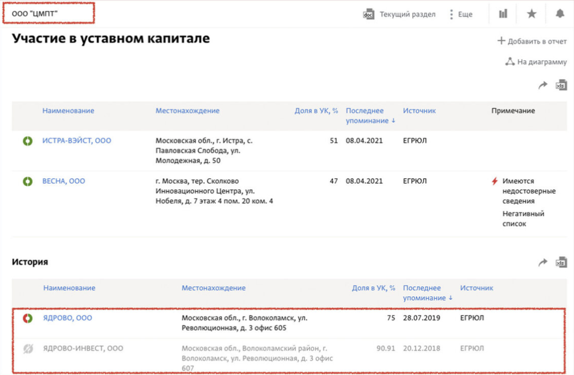The width and height of the screenshot is (574, 375).
Task: Open 'ВЕСНА, ООО' company link
Action: point(63,181)
